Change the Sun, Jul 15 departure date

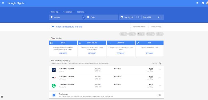tap(129, 17)
